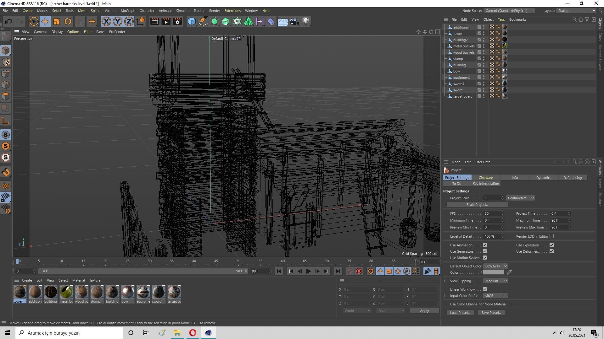
Task: Open the Key Interpolation tab
Action: point(485,184)
